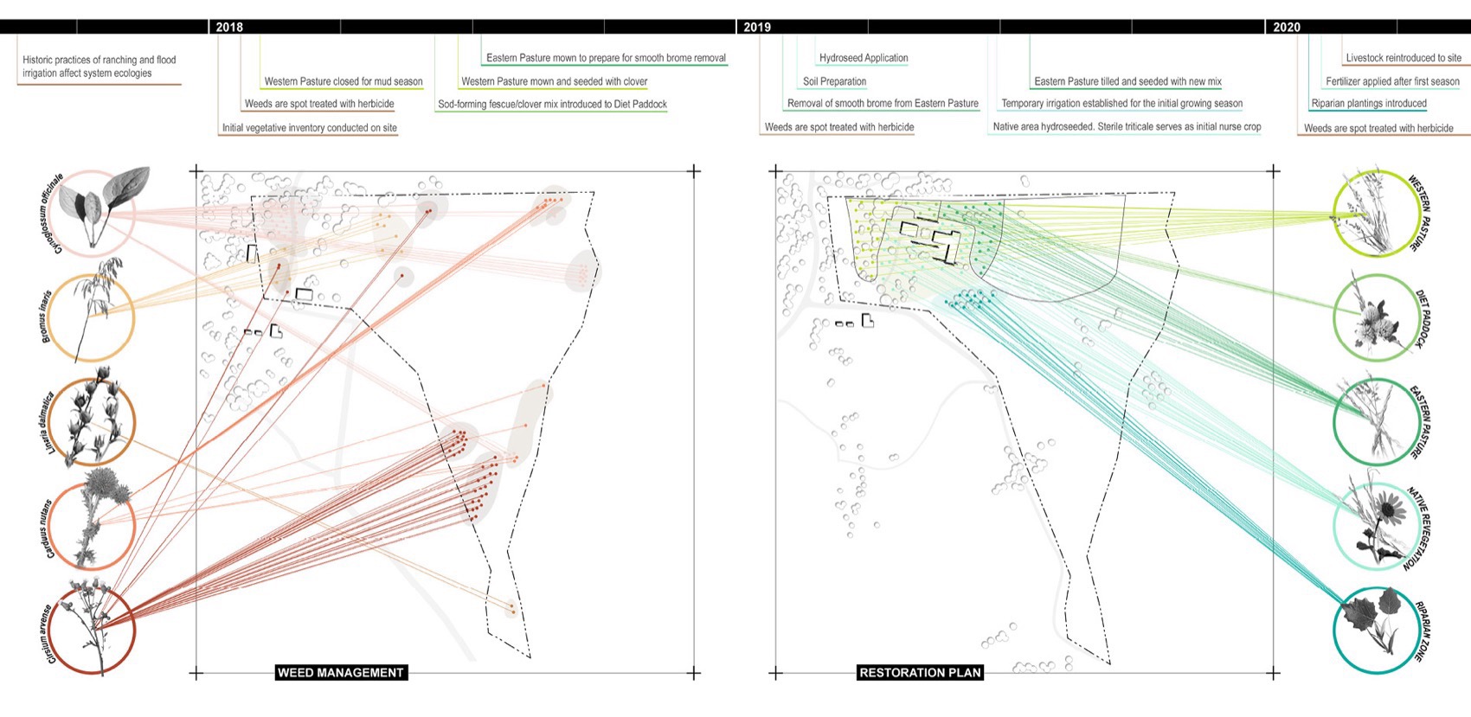Open the Hydroseed Application event
This screenshot has width=1471, height=717.
click(864, 58)
